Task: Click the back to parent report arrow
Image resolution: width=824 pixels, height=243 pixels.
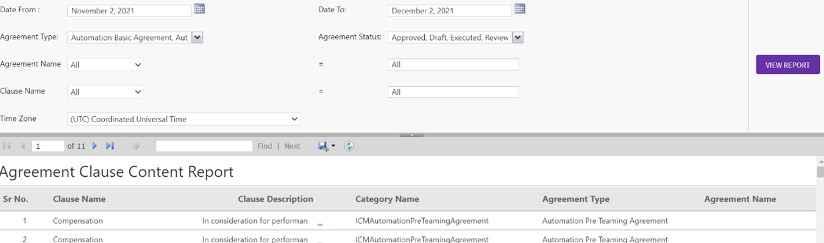Action: tap(136, 146)
